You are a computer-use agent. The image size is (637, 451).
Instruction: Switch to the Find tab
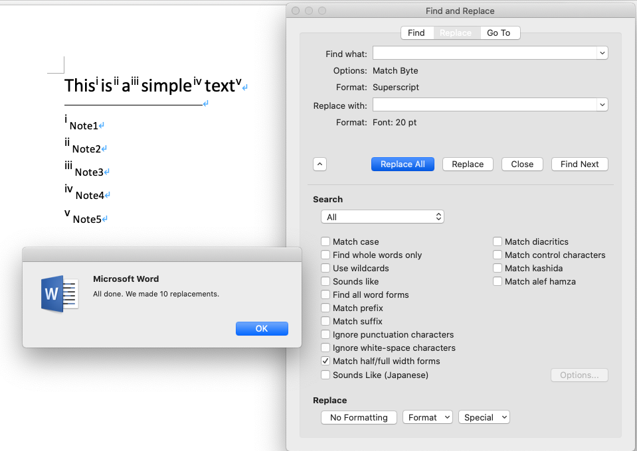(416, 33)
